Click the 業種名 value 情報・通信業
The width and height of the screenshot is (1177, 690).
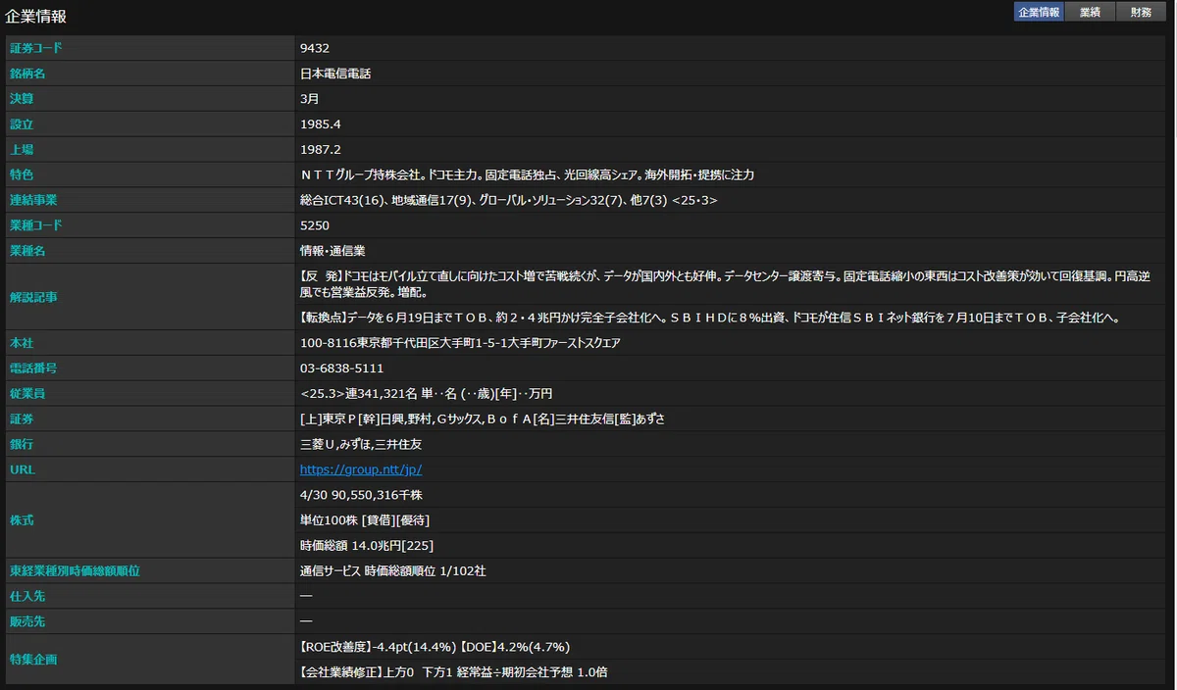pos(333,251)
